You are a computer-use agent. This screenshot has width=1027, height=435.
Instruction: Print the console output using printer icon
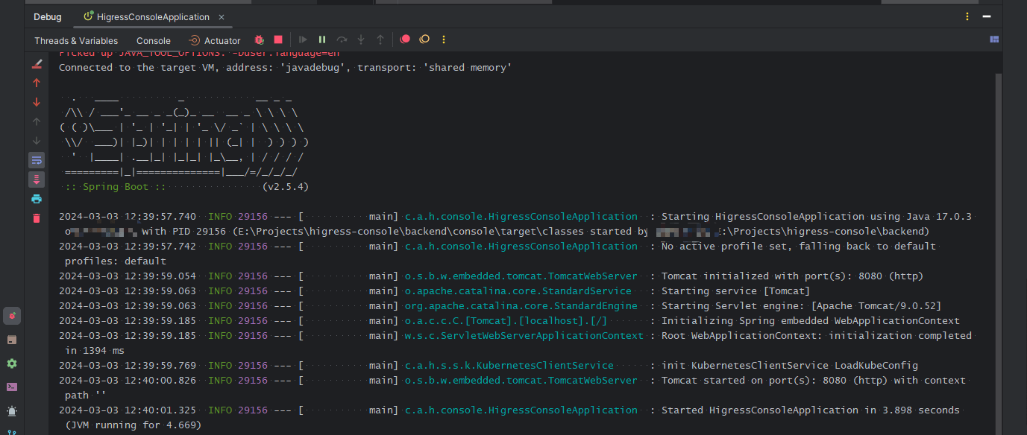[x=37, y=199]
